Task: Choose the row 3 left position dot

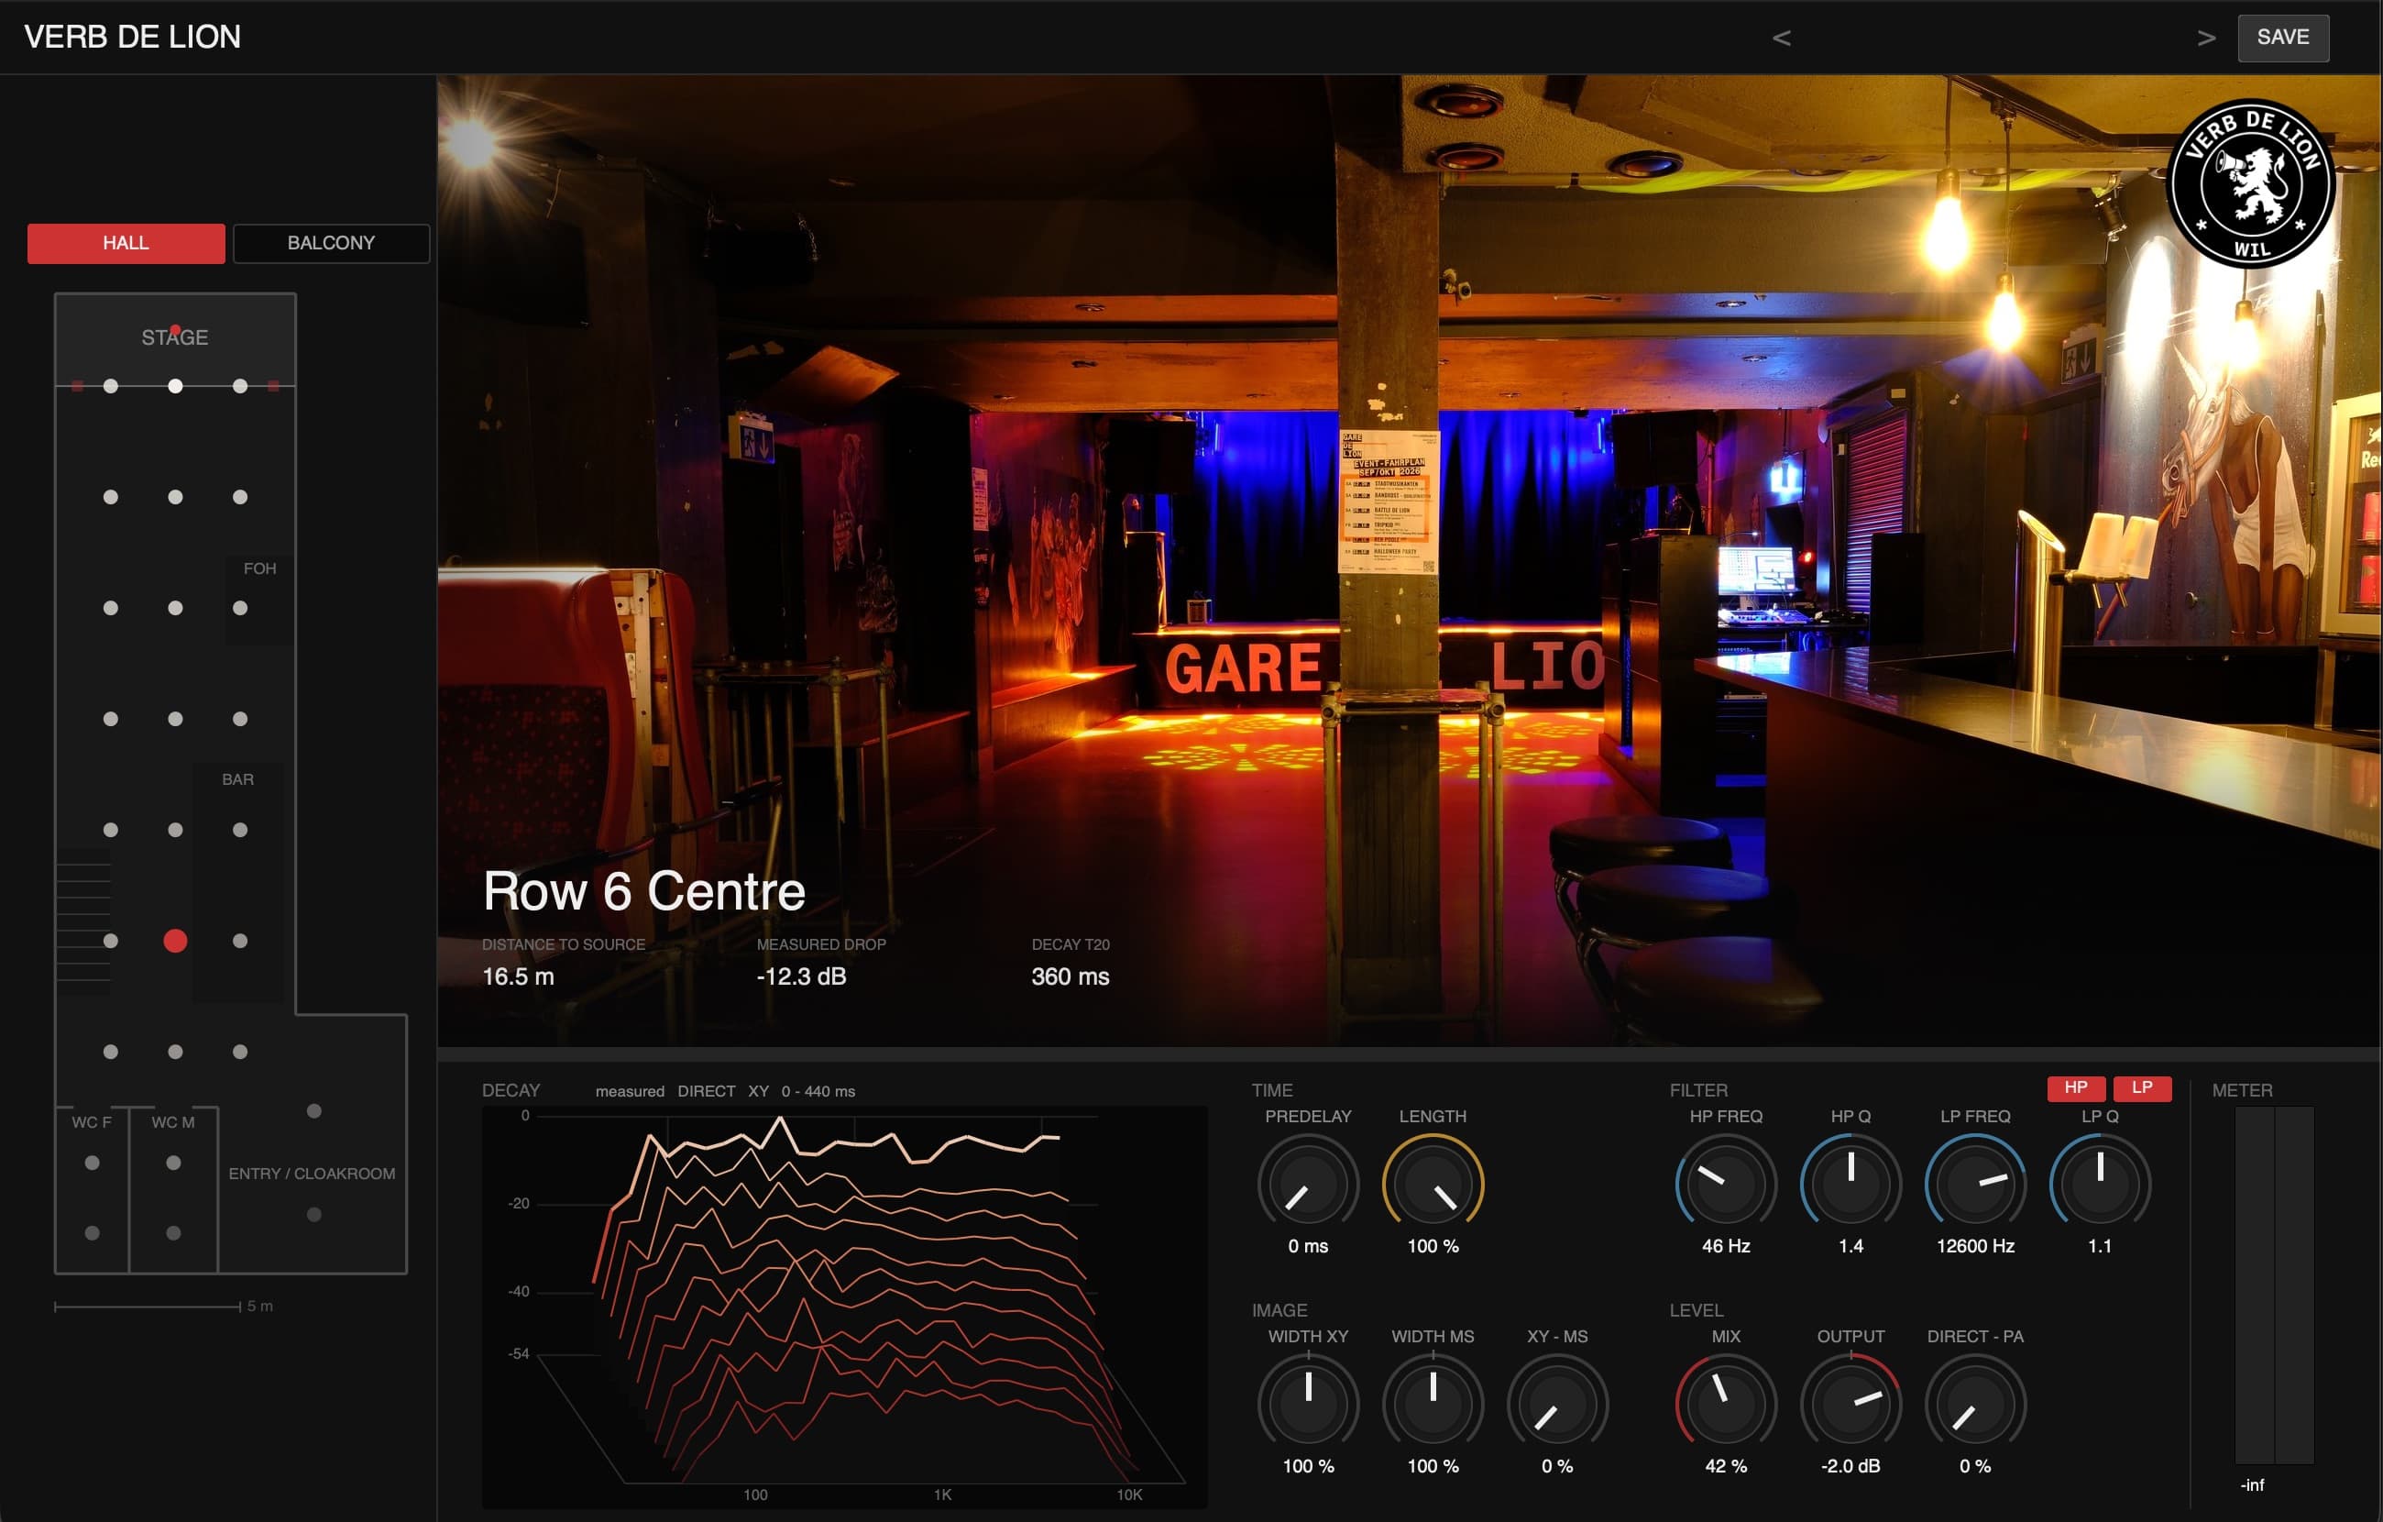Action: pos(111,608)
